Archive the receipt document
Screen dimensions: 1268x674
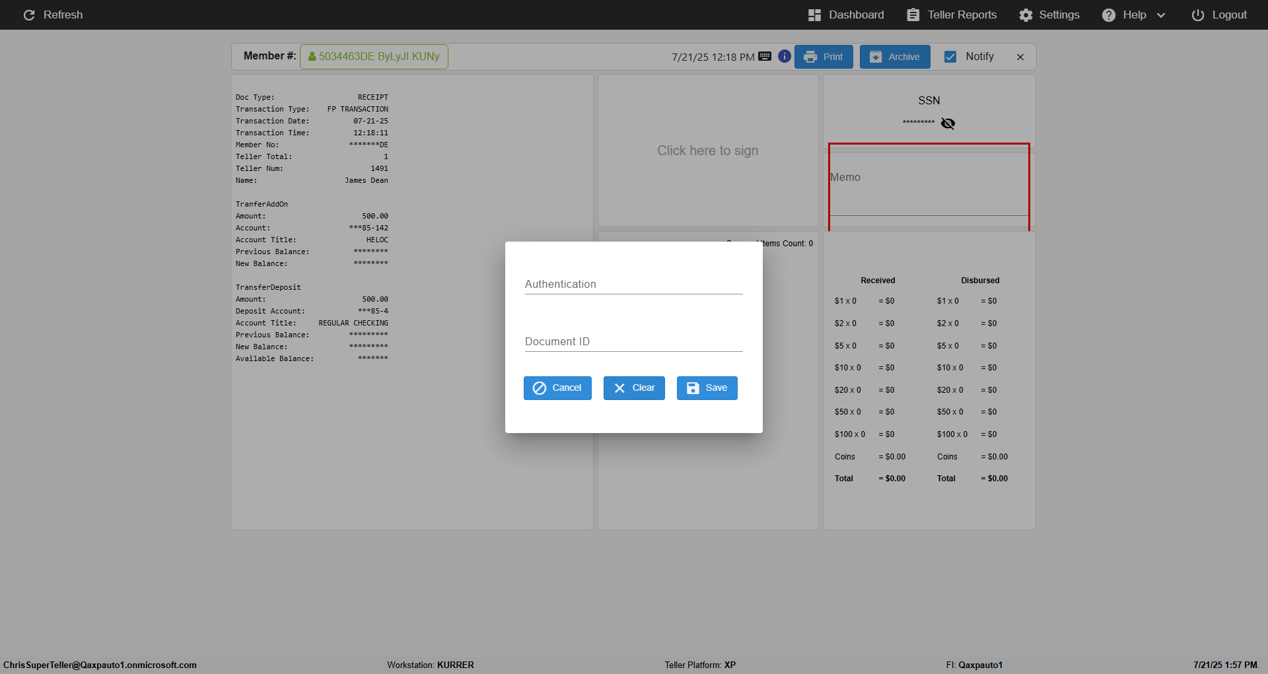click(895, 57)
